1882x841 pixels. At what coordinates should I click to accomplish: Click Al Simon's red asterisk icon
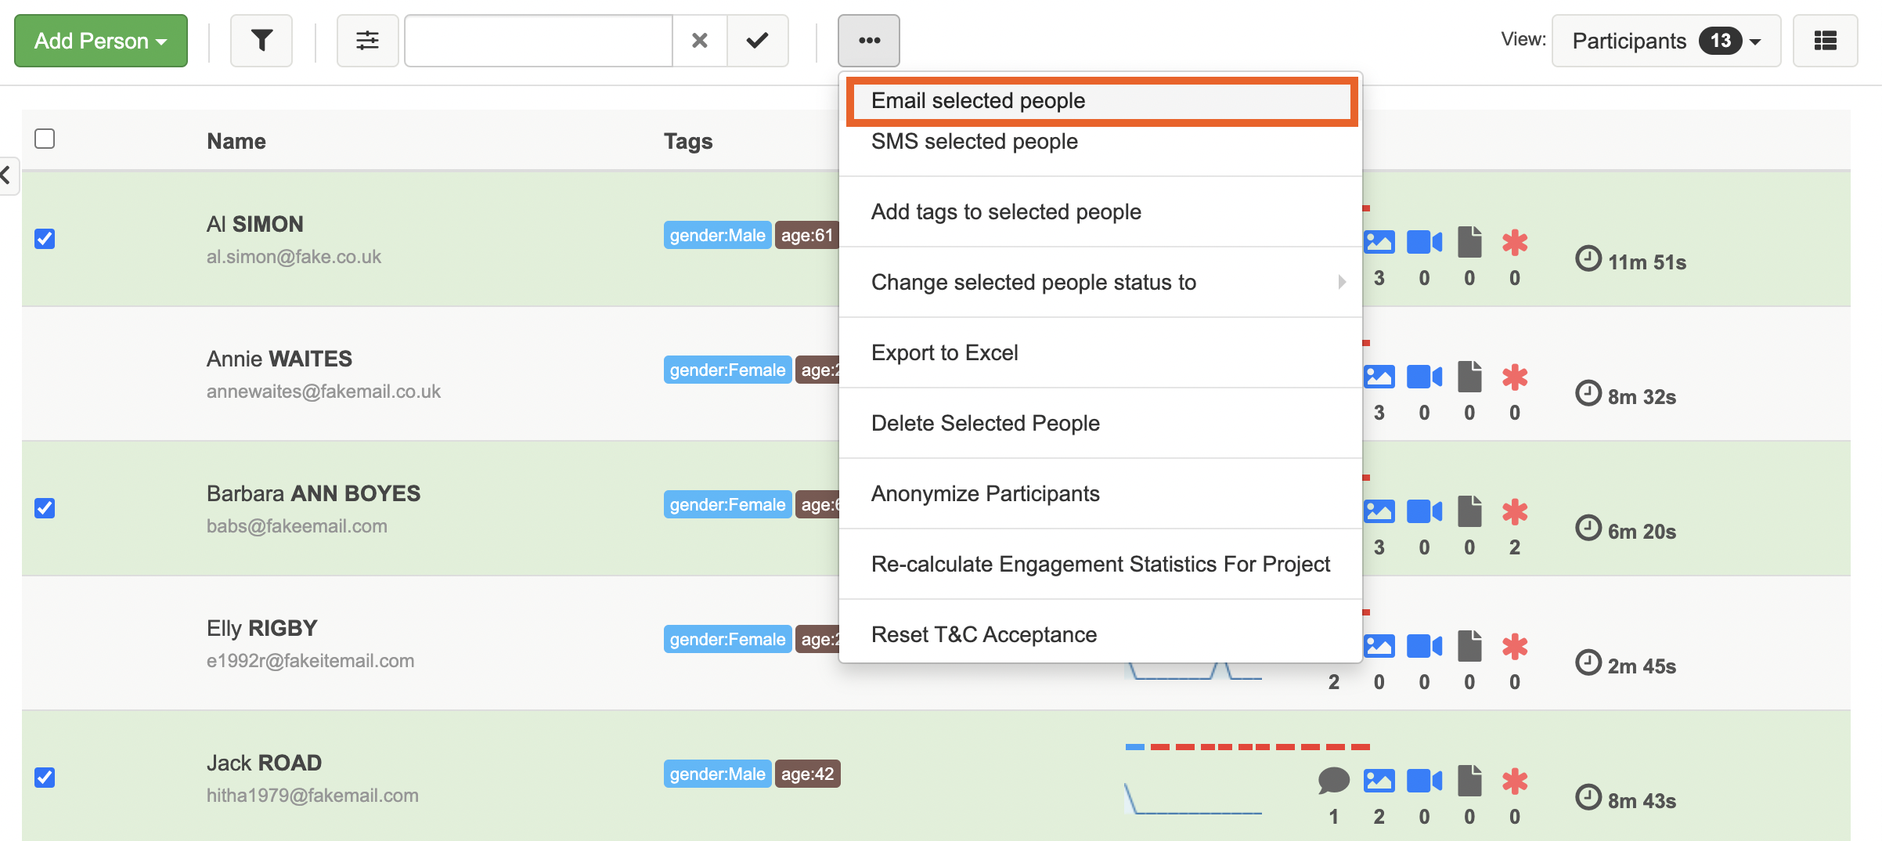[1515, 243]
